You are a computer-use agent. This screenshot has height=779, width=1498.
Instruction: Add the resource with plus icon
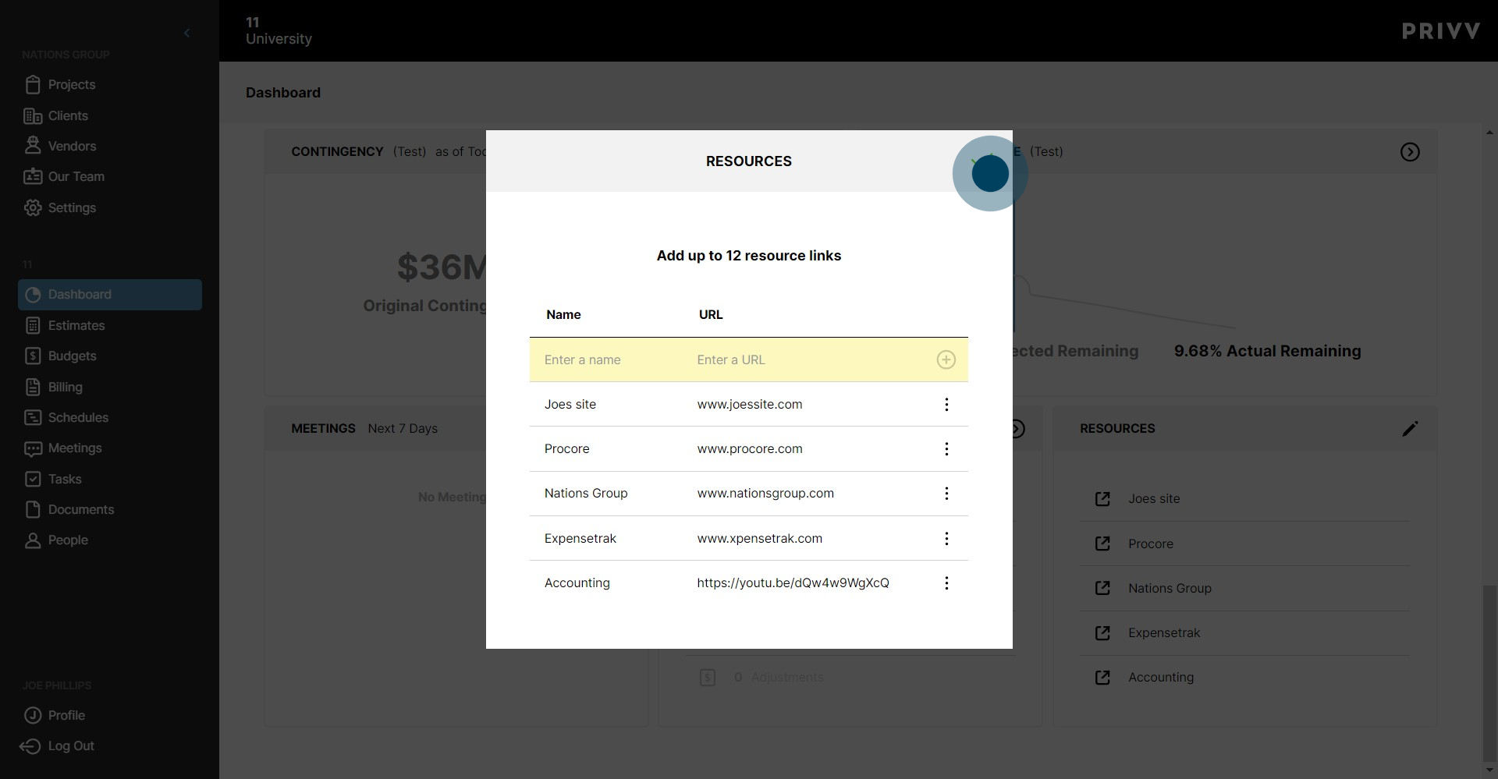946,359
